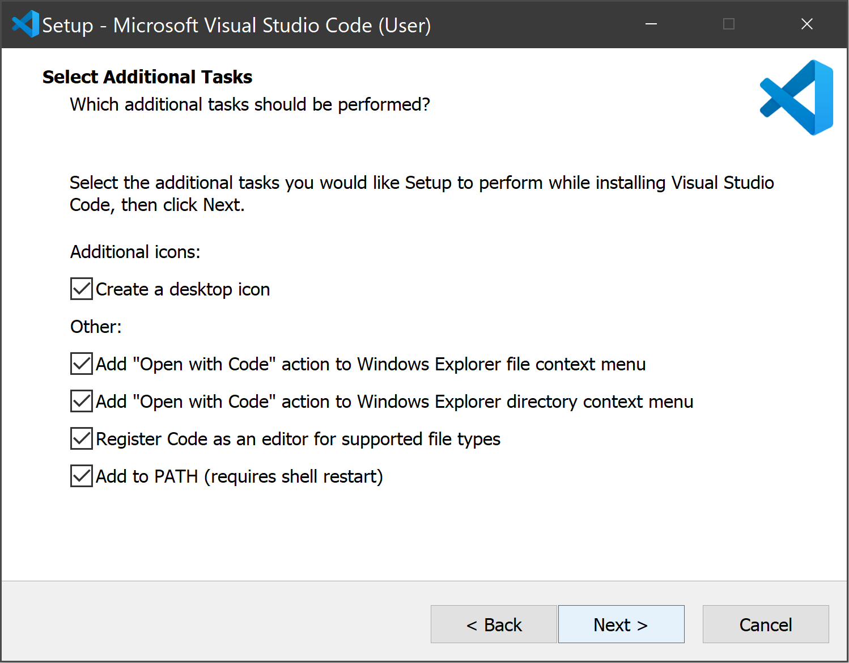Click the 'Additional icons:' group label

click(x=135, y=252)
